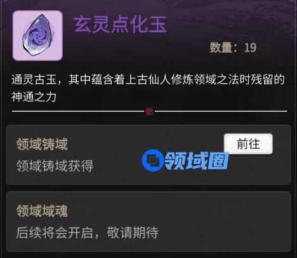297x258 pixels.
Task: Click the 通灵古玉 description first line
Action: tap(148, 79)
